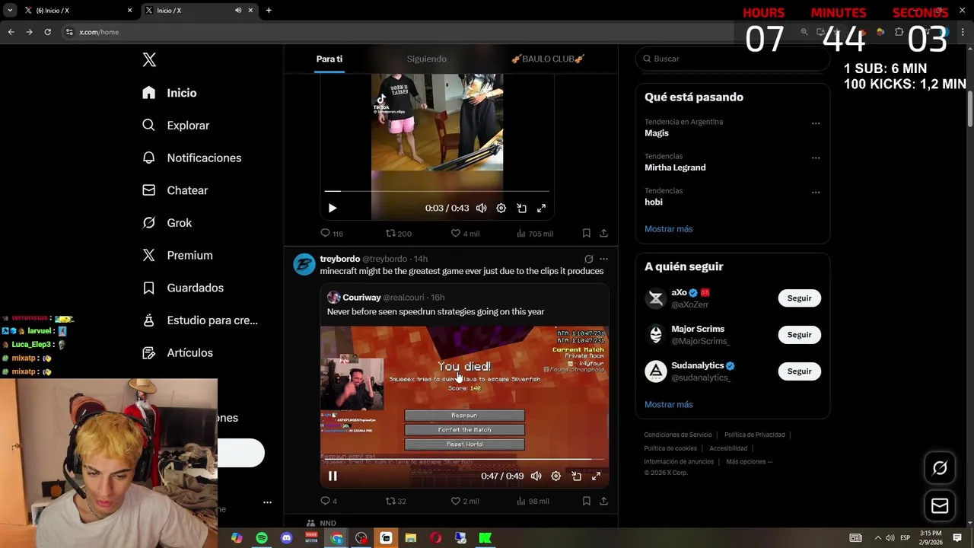Click Mostrar más under trends

669,229
